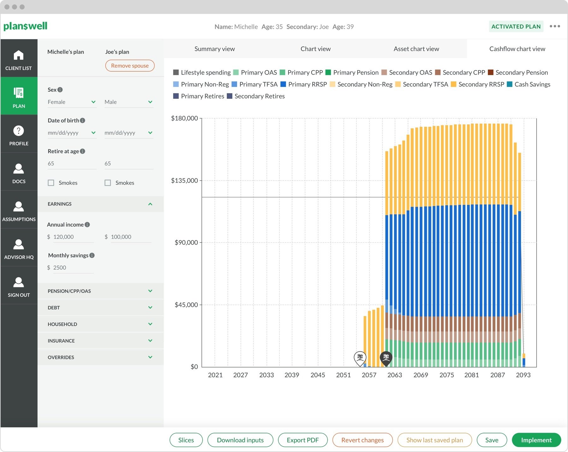Image resolution: width=568 pixels, height=452 pixels.
Task: Select the Plan sidebar icon
Action: pyautogui.click(x=19, y=92)
